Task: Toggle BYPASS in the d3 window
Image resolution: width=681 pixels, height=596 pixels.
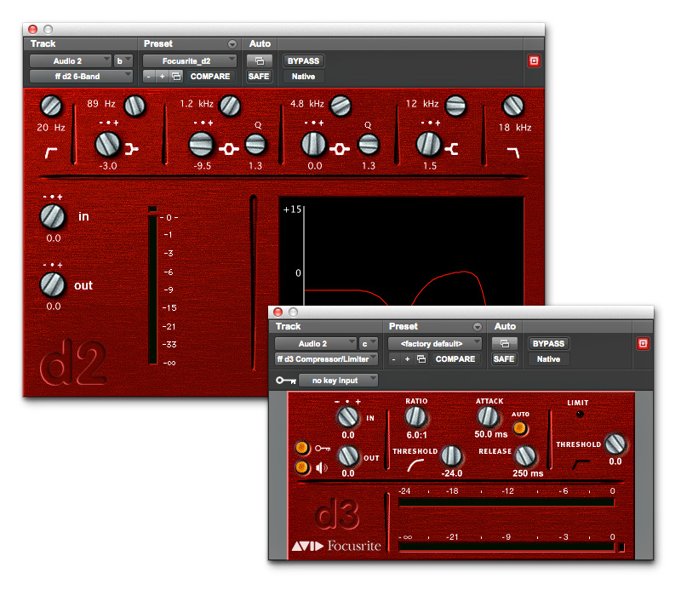Action: (548, 344)
